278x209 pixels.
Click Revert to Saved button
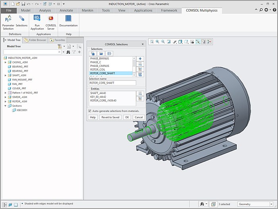click(110, 117)
